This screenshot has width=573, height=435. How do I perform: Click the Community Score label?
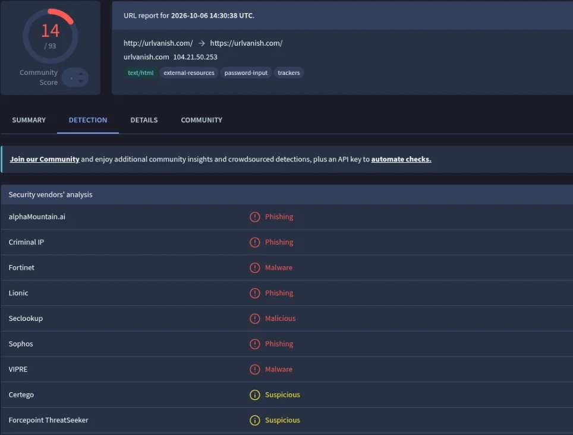pyautogui.click(x=39, y=77)
